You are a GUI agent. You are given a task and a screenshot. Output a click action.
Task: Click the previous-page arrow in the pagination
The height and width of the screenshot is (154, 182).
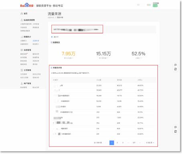[106, 143]
